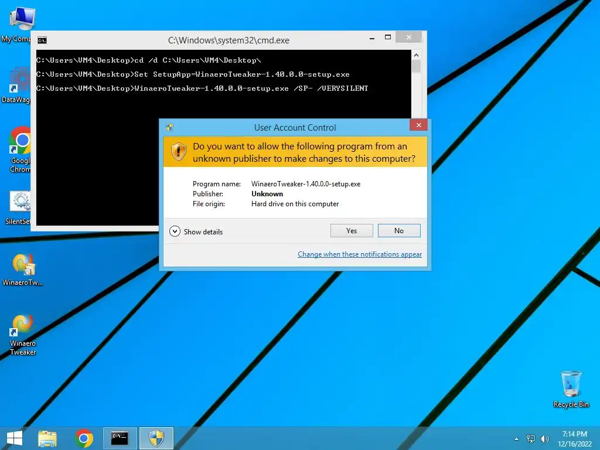This screenshot has width=600, height=450.
Task: Select Winaero Tweaker desktop shortcut
Action: coord(23,335)
